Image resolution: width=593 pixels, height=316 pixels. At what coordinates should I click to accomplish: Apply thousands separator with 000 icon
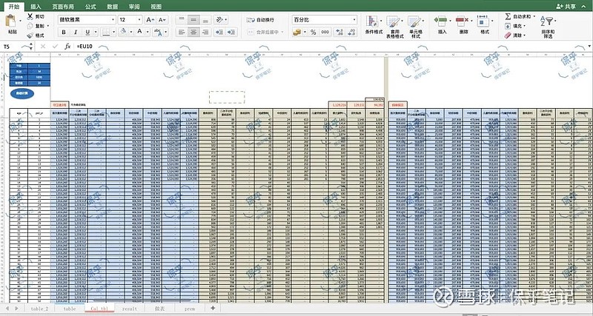pyautogui.click(x=325, y=32)
